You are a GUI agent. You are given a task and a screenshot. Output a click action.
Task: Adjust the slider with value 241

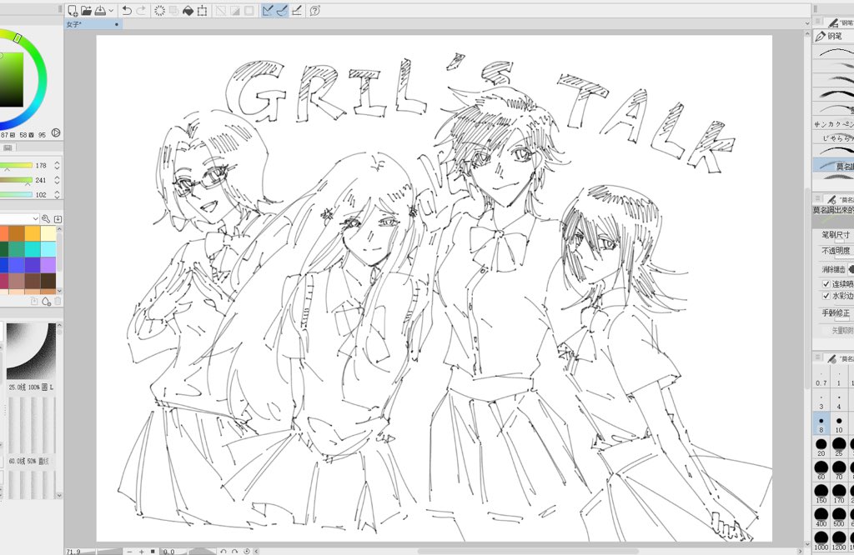[x=17, y=180]
